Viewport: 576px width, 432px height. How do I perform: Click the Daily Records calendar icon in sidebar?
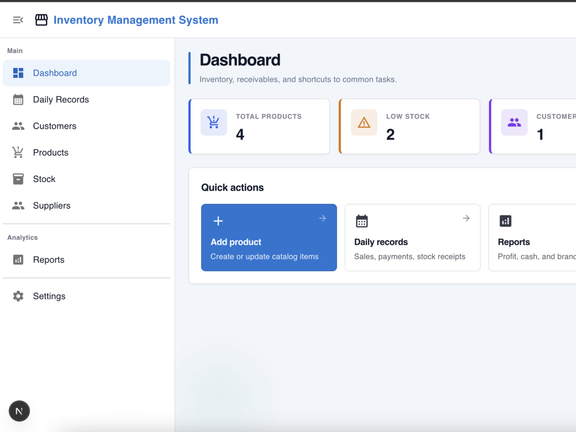(18, 100)
